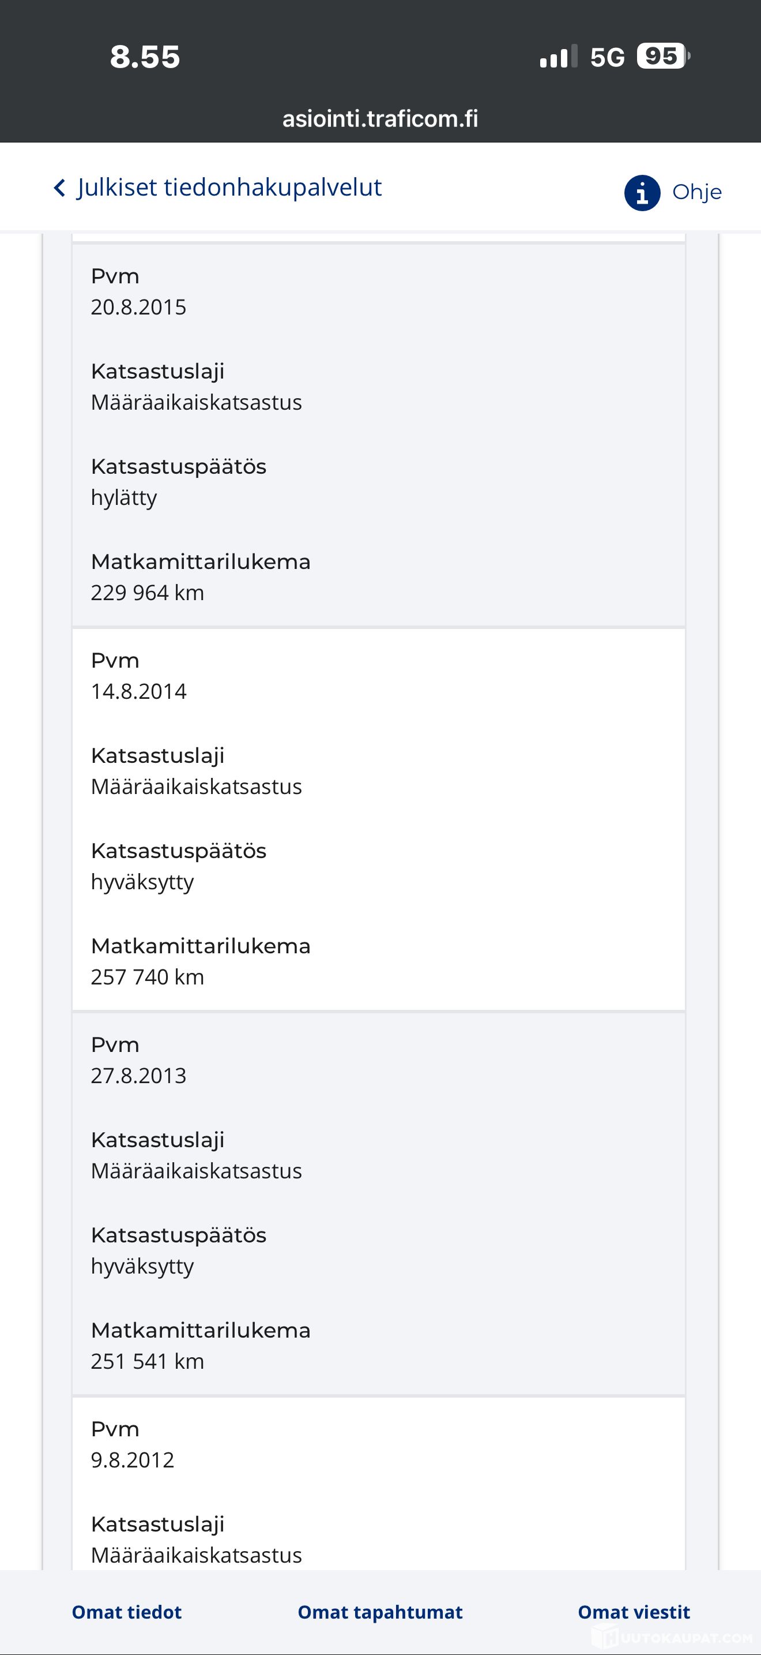Select the 229 964 km odometer reading
This screenshot has width=761, height=1655.
pos(148,593)
